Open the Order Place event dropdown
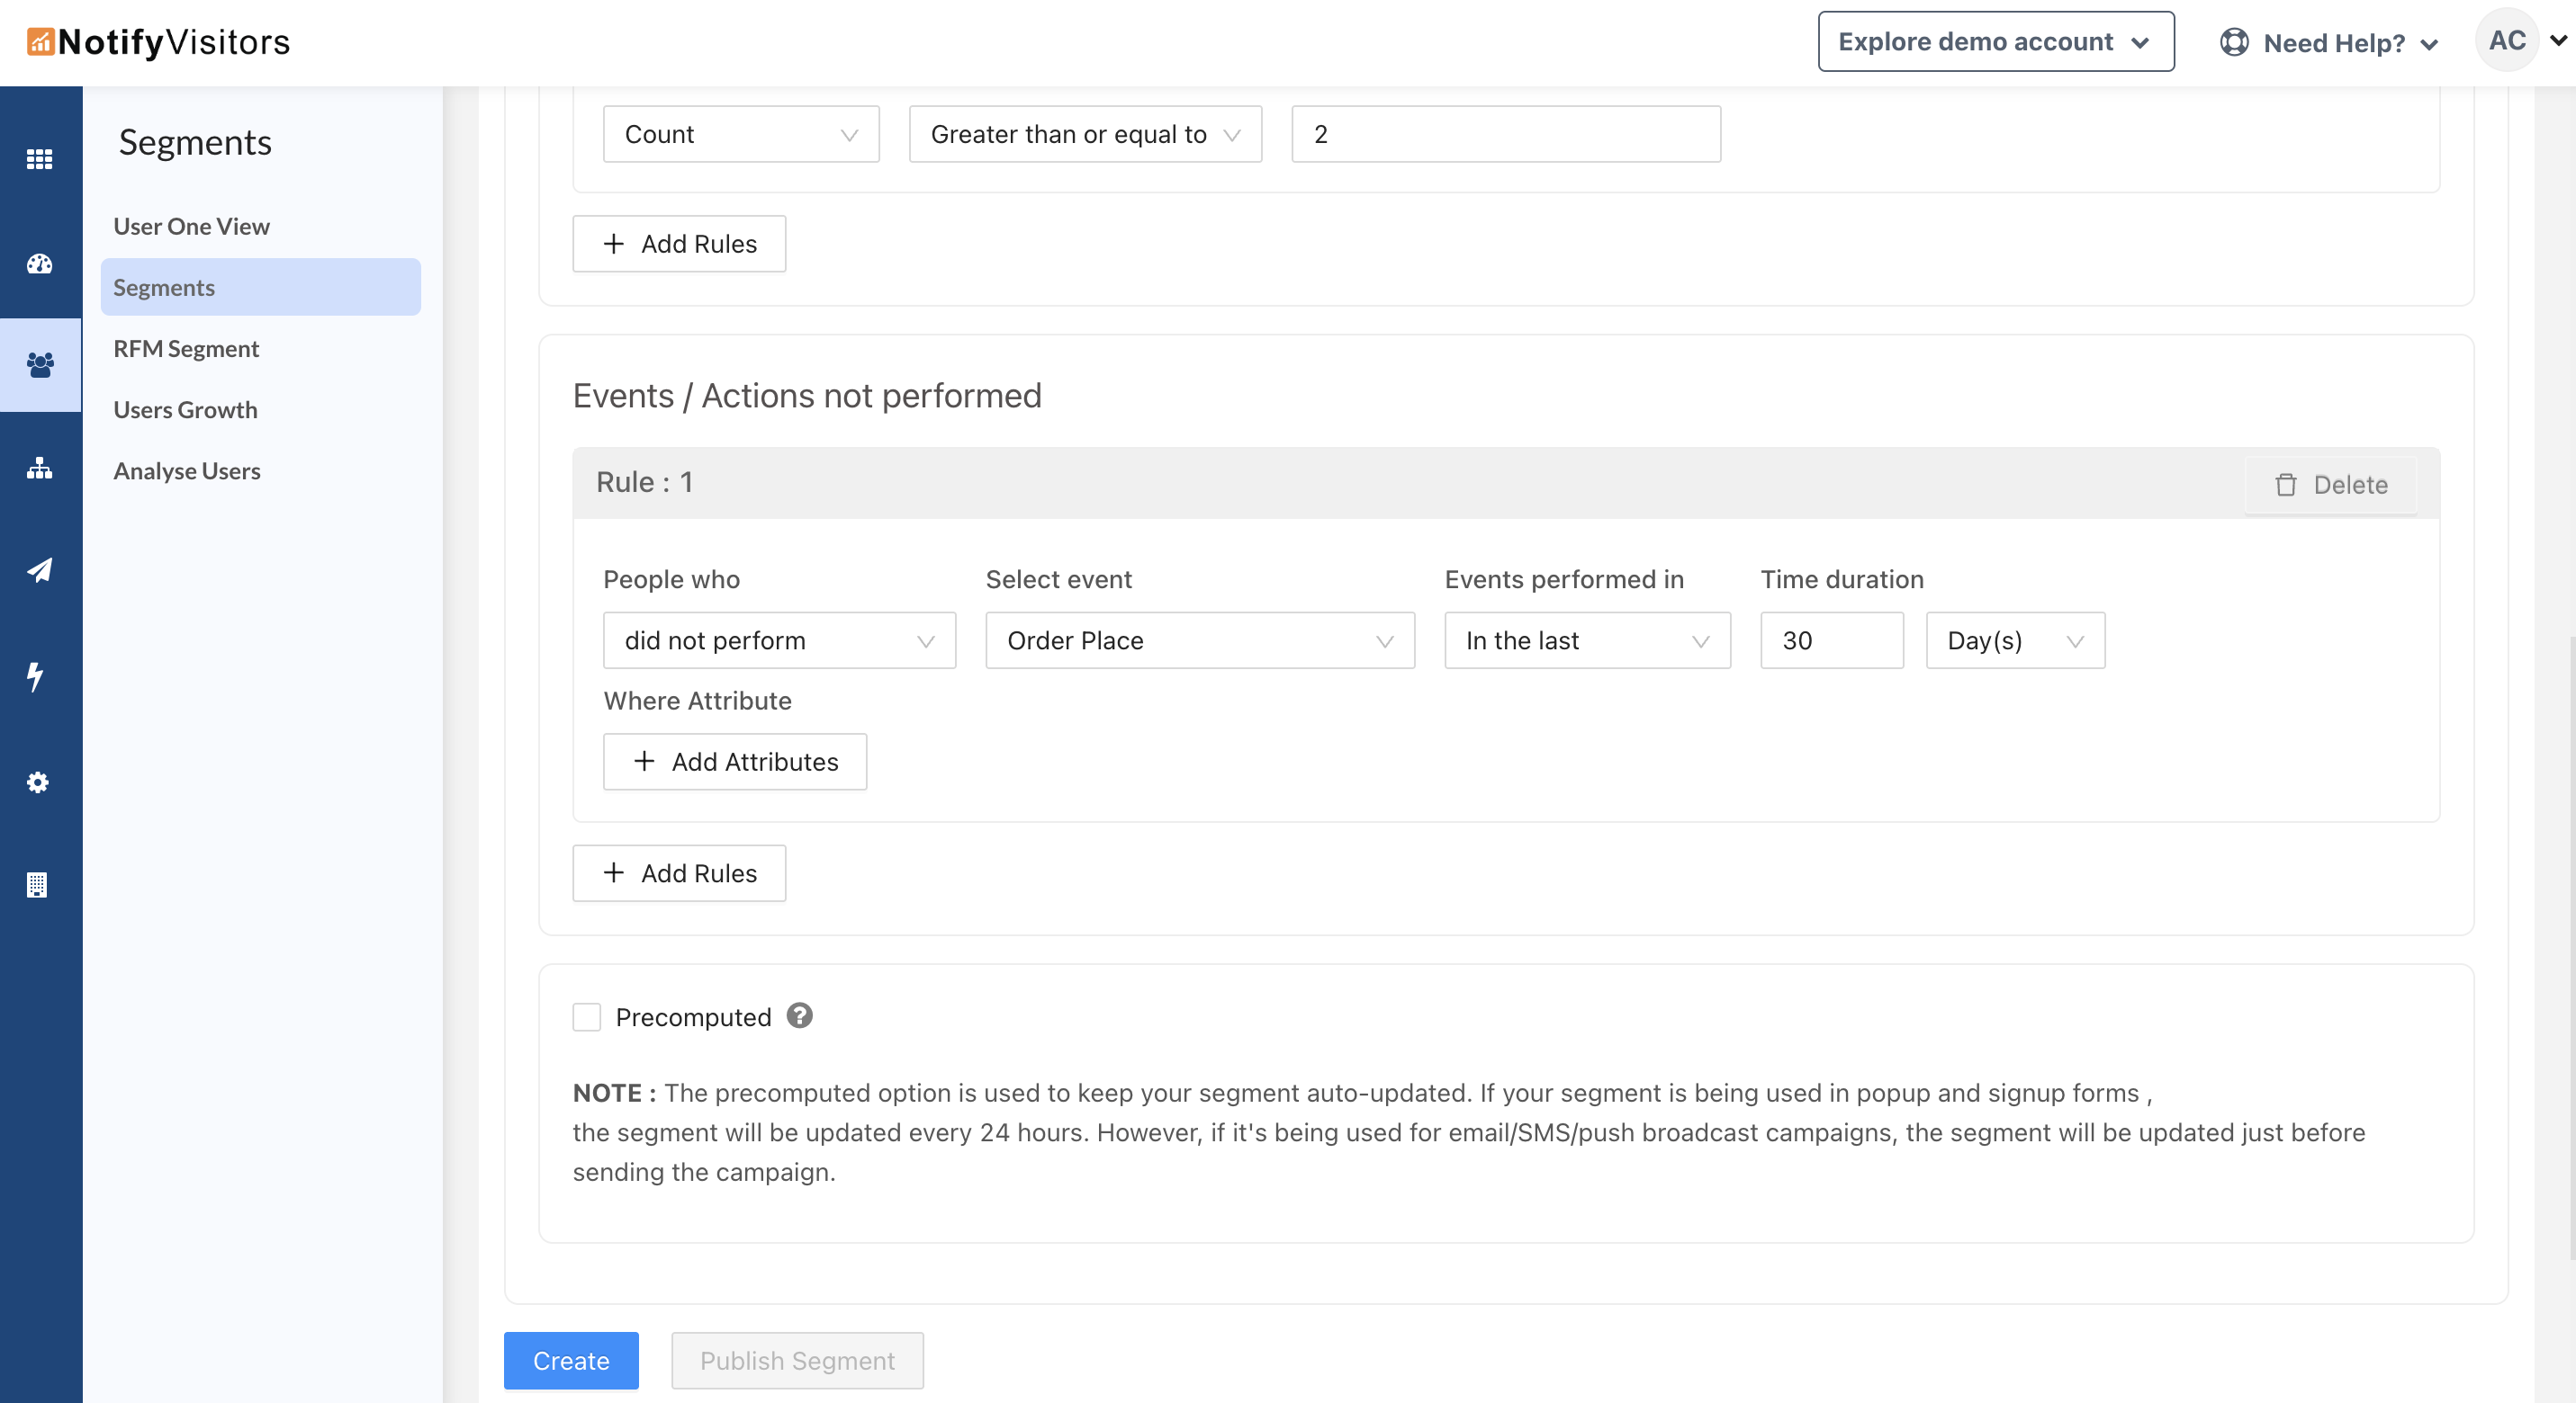 pos(1199,640)
